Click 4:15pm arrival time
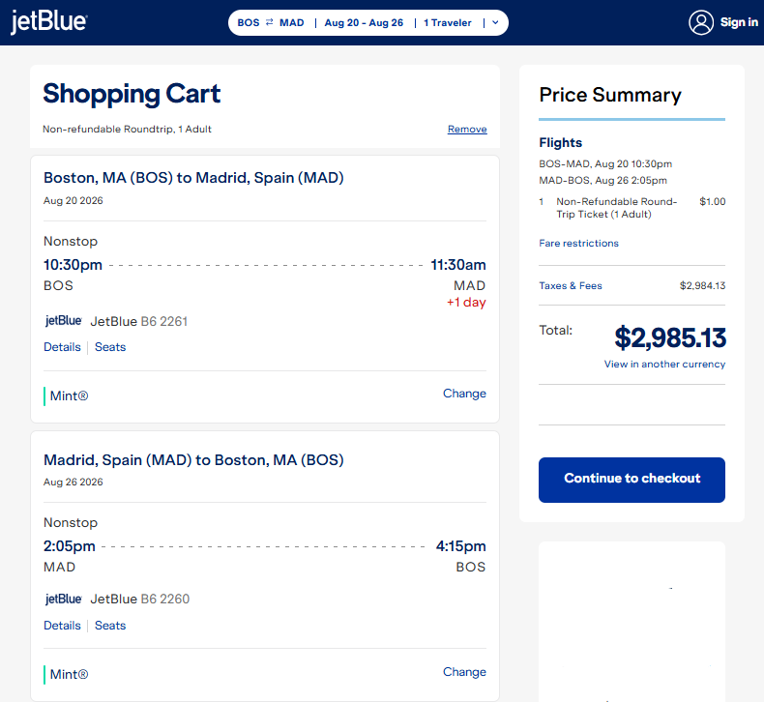Viewport: 764px width, 702px height. pos(461,546)
